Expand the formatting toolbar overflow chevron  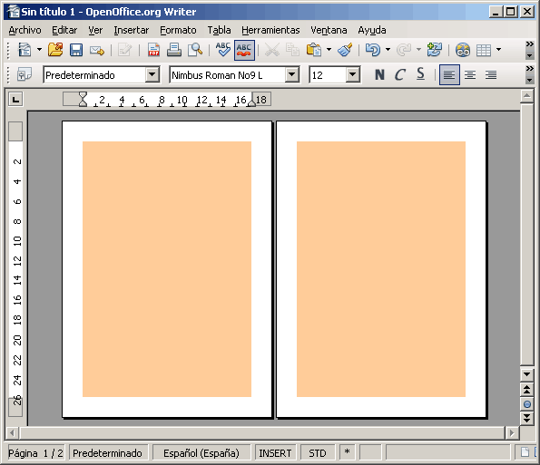pos(530,69)
